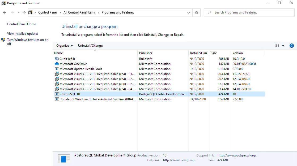Go back using the Back arrow
Viewport: 297px width, 166px height.
(5, 12)
